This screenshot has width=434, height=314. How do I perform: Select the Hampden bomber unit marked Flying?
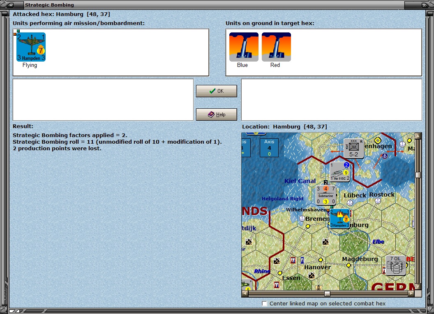click(31, 47)
